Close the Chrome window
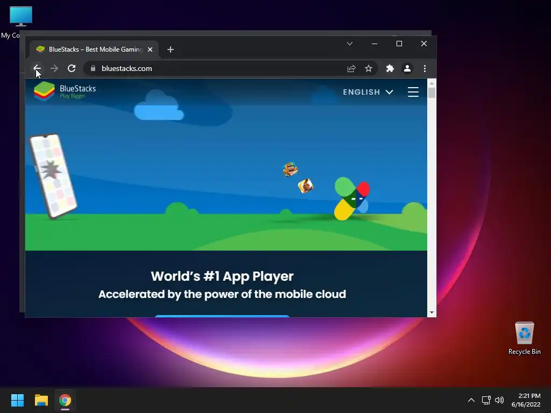 (424, 44)
